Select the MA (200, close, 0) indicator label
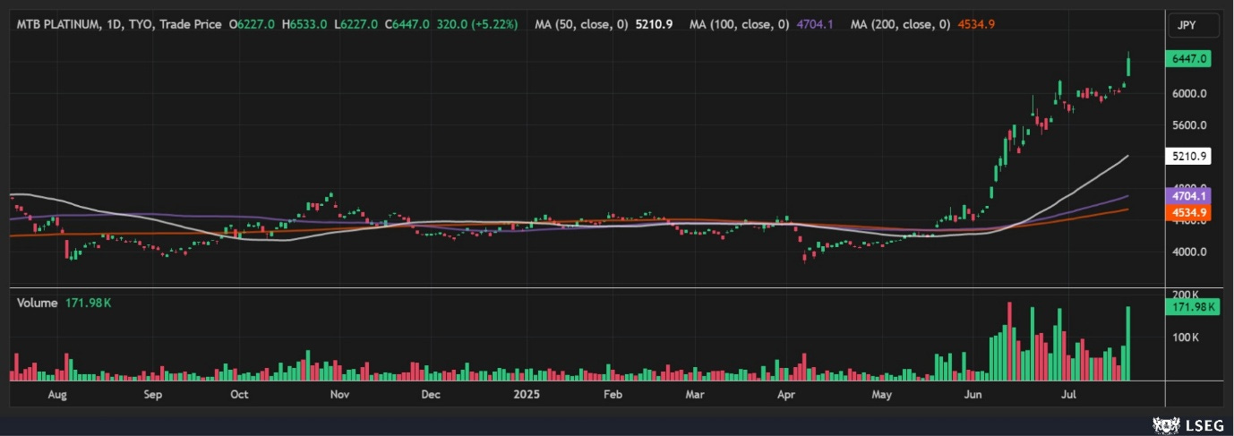1234x436 pixels. point(901,25)
